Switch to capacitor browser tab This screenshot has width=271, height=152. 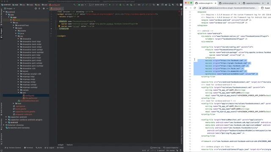tap(253, 3)
